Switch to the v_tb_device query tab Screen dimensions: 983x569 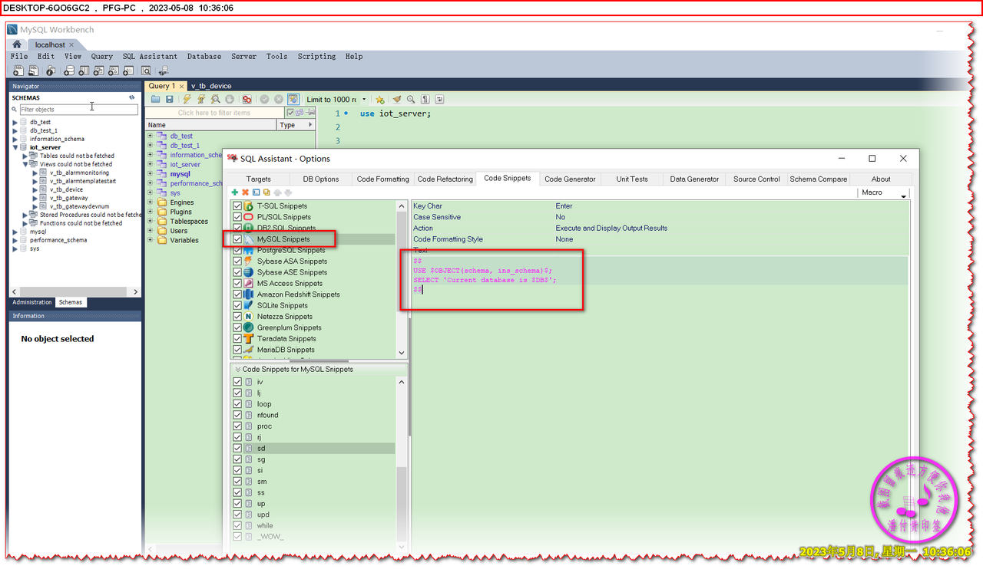(x=211, y=86)
